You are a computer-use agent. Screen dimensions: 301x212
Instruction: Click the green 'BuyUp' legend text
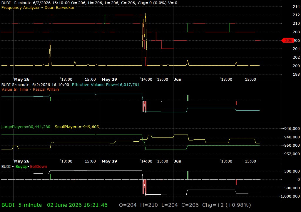tap(21, 167)
